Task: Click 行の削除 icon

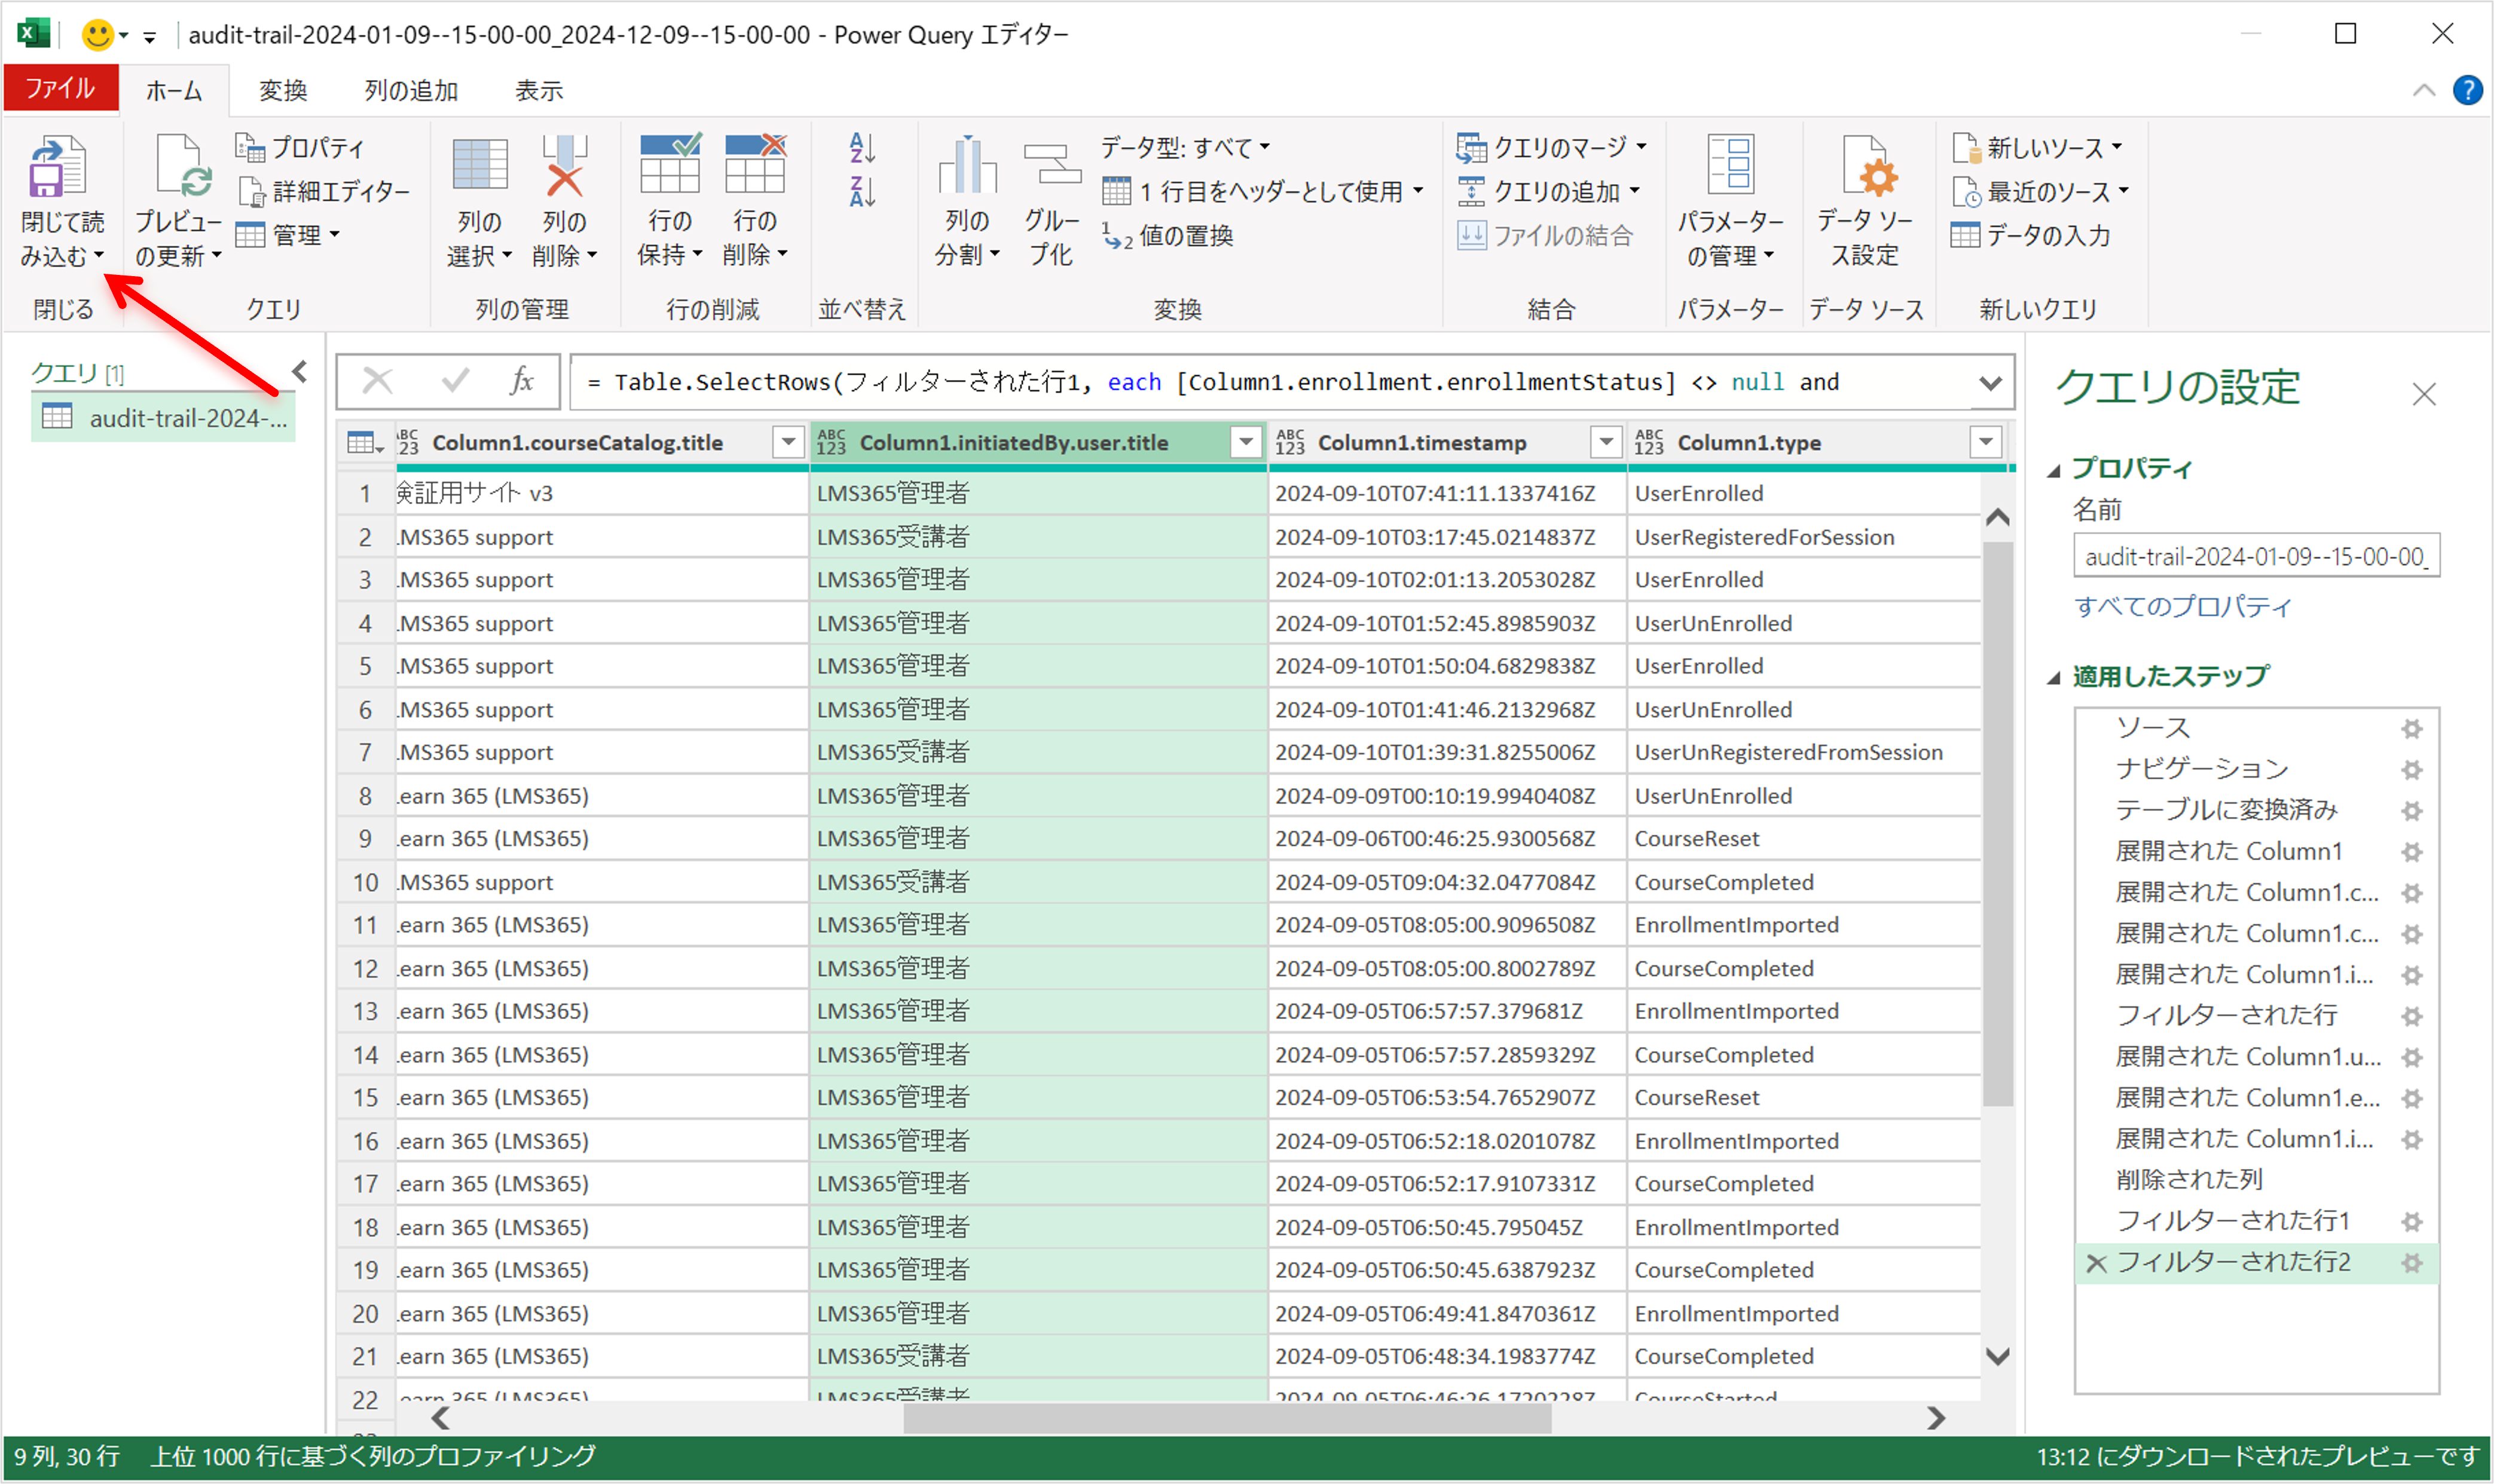Action: pyautogui.click(x=755, y=163)
